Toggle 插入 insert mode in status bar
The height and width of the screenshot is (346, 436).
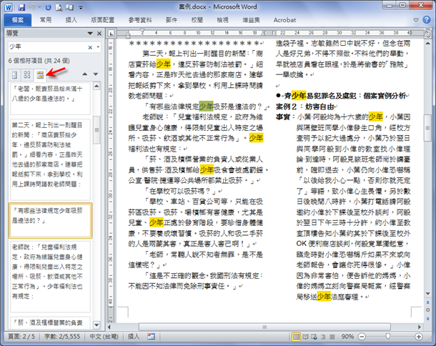click(x=134, y=337)
